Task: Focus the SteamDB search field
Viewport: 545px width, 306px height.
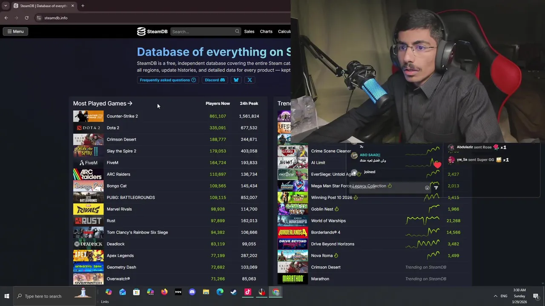Action: pyautogui.click(x=206, y=31)
